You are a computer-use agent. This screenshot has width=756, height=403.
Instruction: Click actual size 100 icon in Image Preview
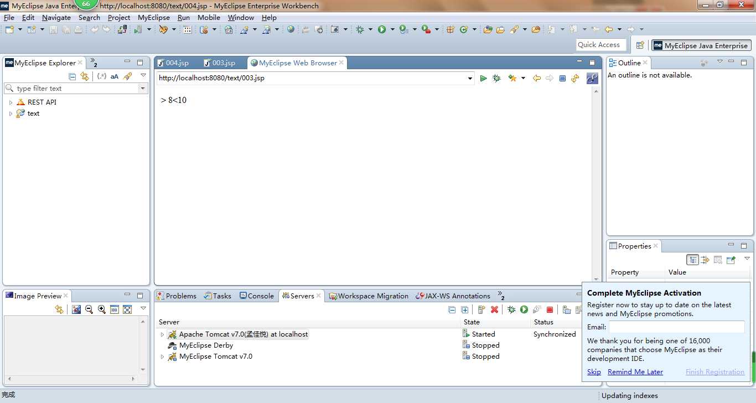tap(115, 309)
